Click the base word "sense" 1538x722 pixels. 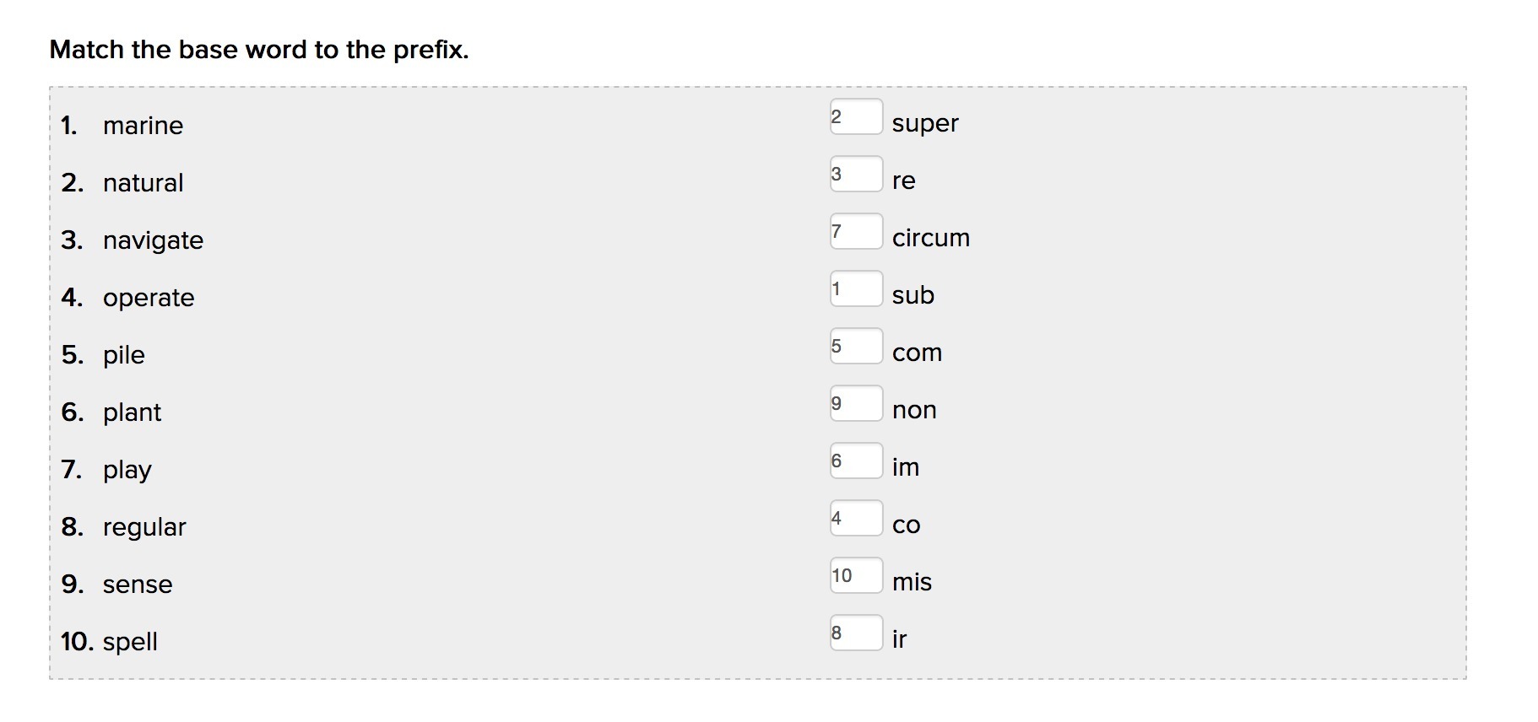(138, 585)
